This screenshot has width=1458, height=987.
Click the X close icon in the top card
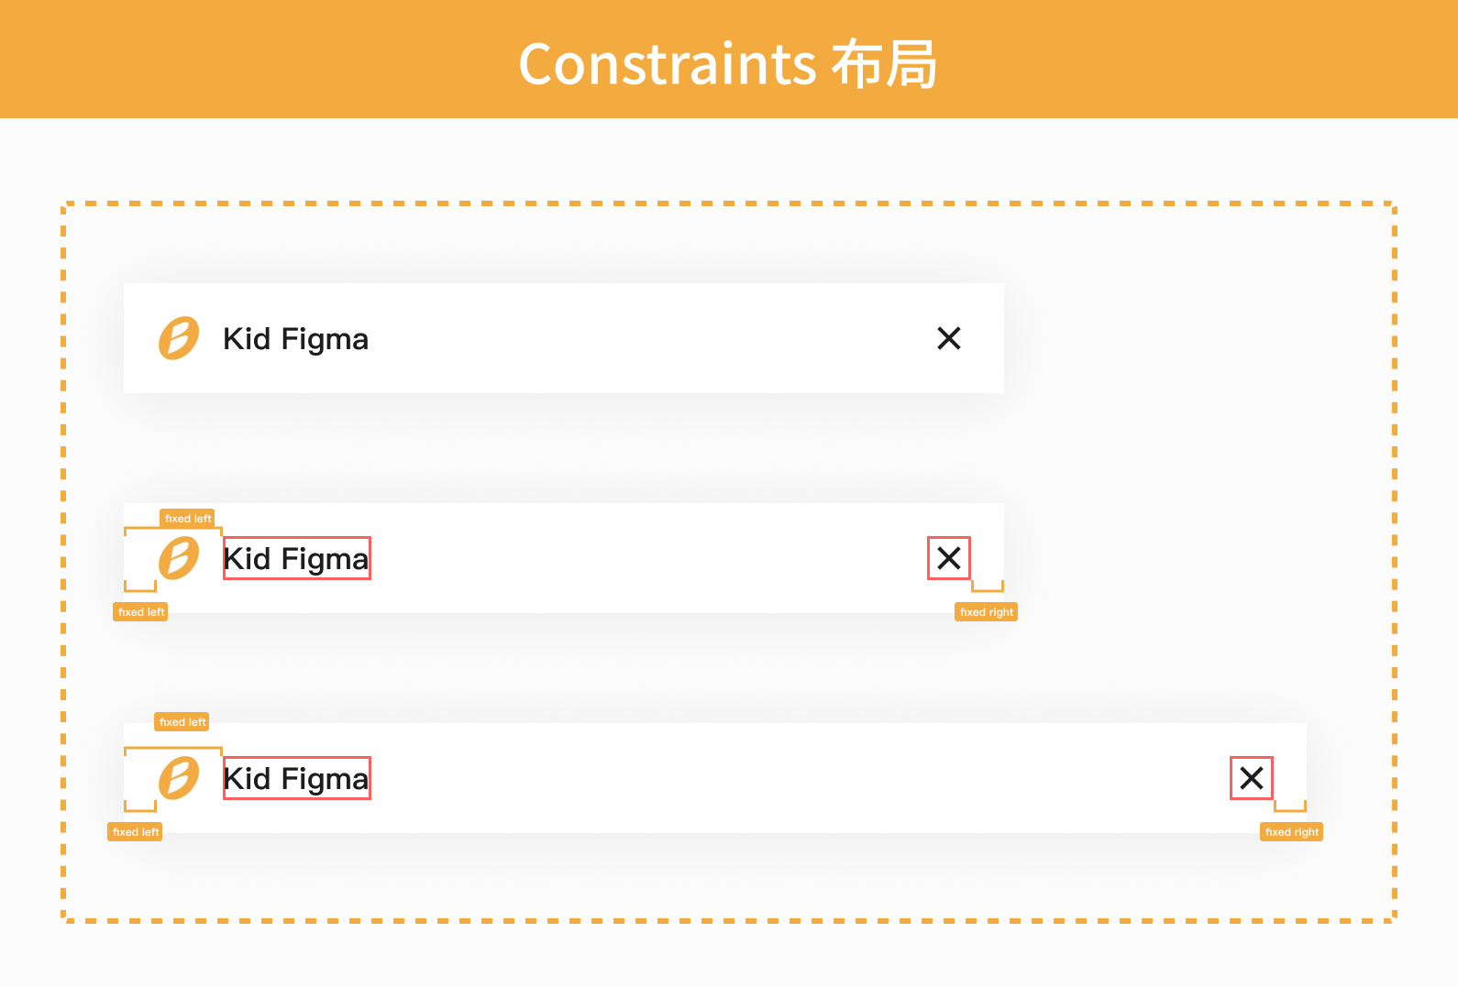click(x=949, y=338)
